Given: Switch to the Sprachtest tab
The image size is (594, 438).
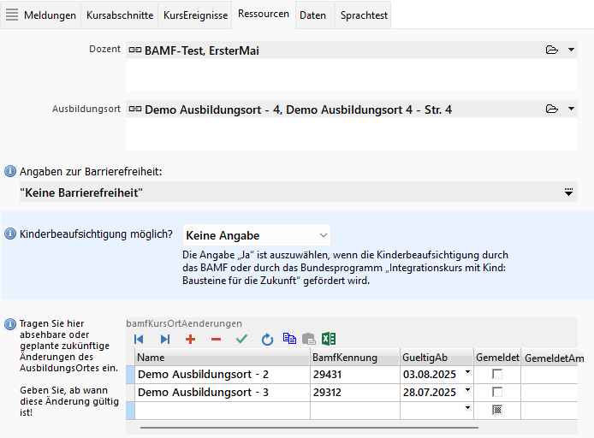Looking at the screenshot, I should (x=364, y=15).
